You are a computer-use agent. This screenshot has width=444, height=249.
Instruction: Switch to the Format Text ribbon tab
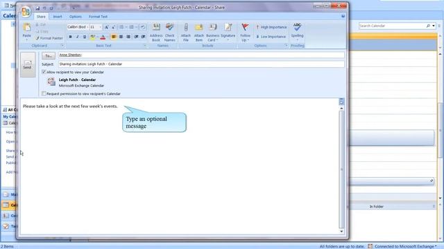pos(98,17)
